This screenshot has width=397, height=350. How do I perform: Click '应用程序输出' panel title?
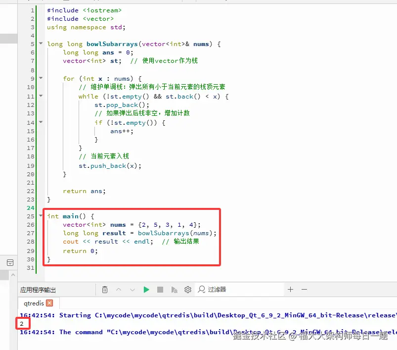coord(38,290)
